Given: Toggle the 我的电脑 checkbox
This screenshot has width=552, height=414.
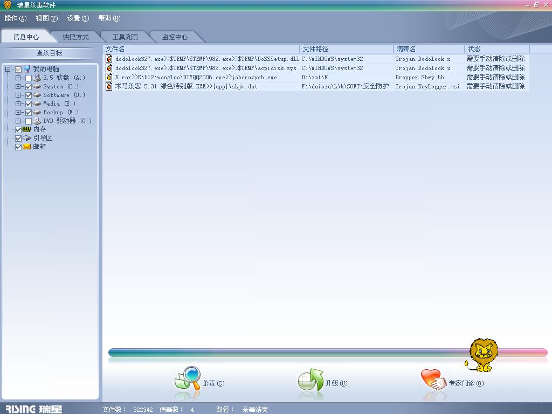Looking at the screenshot, I should (x=18, y=70).
